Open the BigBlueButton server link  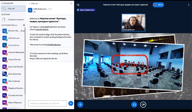[x=55, y=45]
